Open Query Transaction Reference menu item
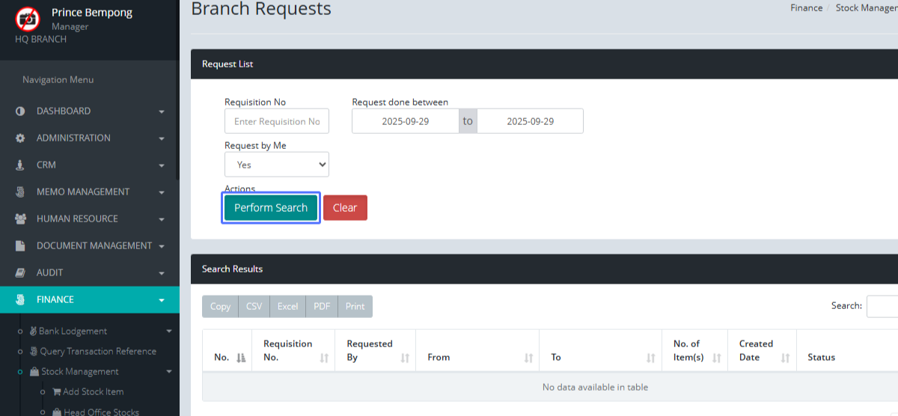This screenshot has height=416, width=898. click(97, 352)
